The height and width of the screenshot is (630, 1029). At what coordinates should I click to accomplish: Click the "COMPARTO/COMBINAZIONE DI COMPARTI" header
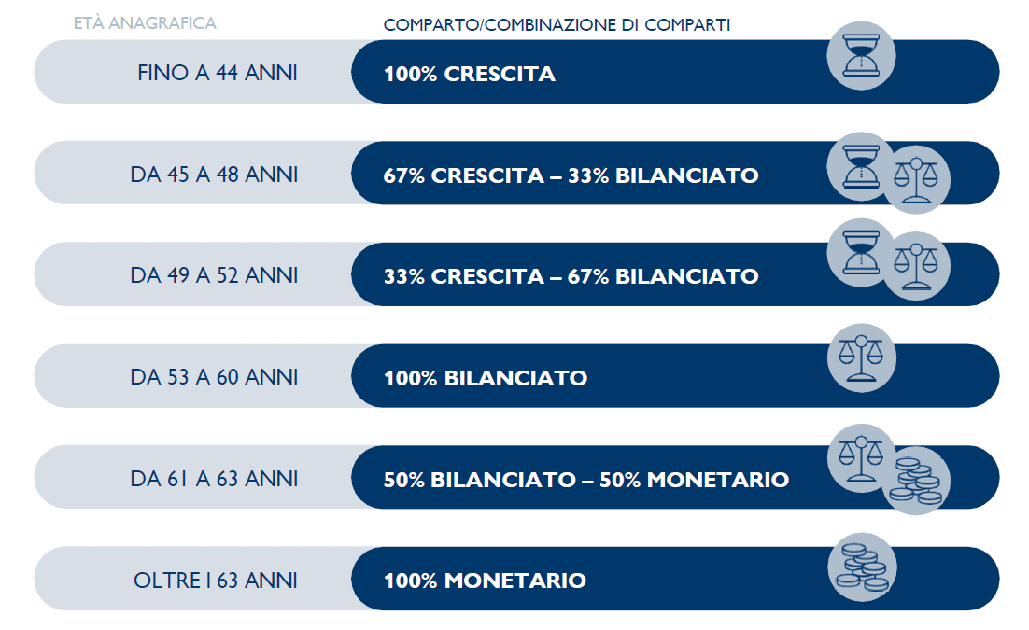557,25
